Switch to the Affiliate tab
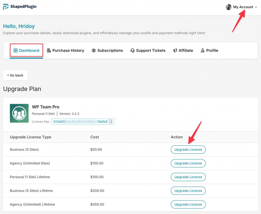The width and height of the screenshot is (261, 214). [183, 51]
